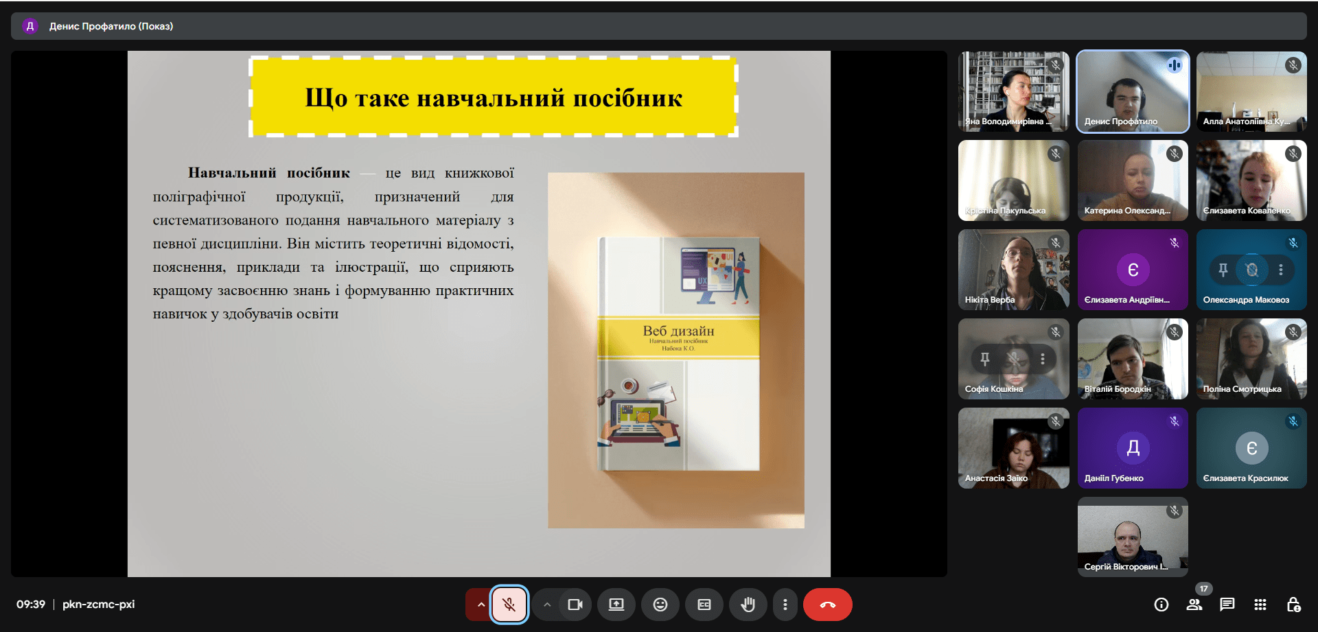Open the emoji reactions picker
The width and height of the screenshot is (1318, 632).
tap(660, 605)
